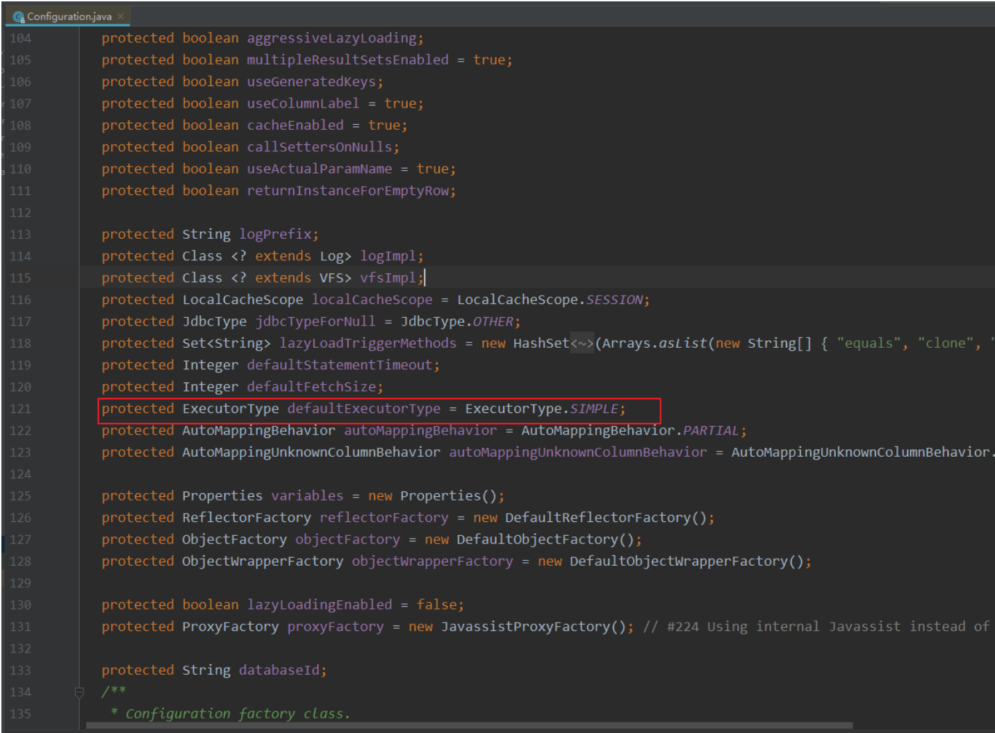Click line number 121 in the gutter
995x733 pixels.
tap(20, 409)
